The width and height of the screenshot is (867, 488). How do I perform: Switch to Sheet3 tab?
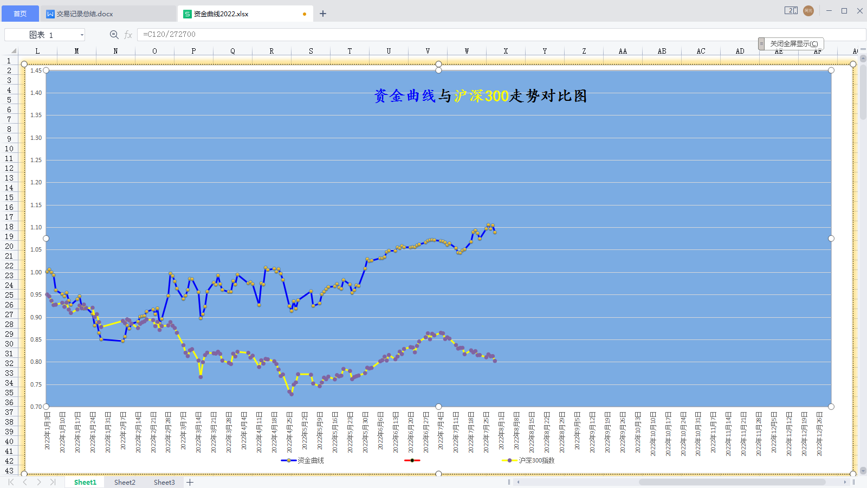164,482
